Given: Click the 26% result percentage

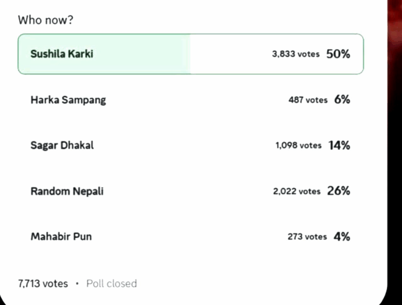Looking at the screenshot, I should pyautogui.click(x=339, y=191).
